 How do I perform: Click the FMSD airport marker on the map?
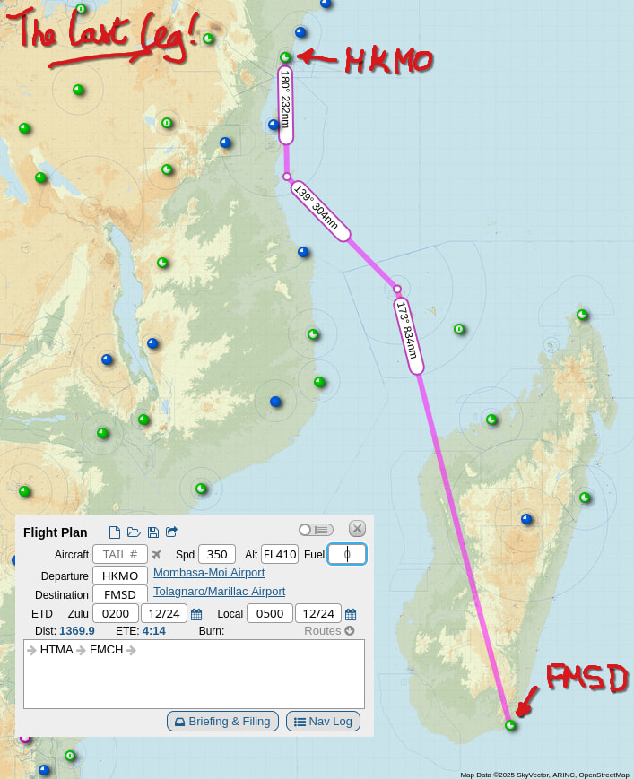click(x=510, y=724)
